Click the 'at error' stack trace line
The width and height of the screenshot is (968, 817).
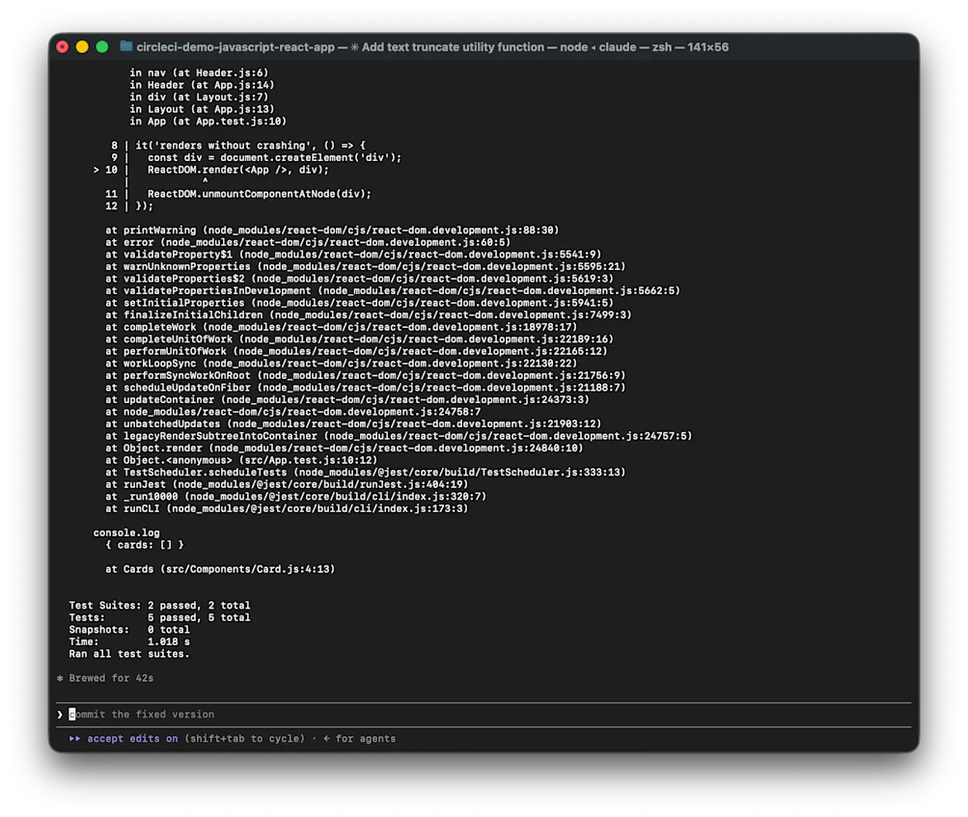coord(308,242)
